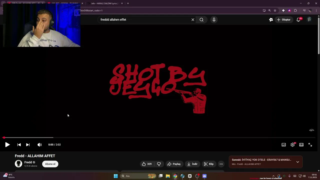Download the video with İndir
Image resolution: width=320 pixels, height=180 pixels.
point(192,164)
